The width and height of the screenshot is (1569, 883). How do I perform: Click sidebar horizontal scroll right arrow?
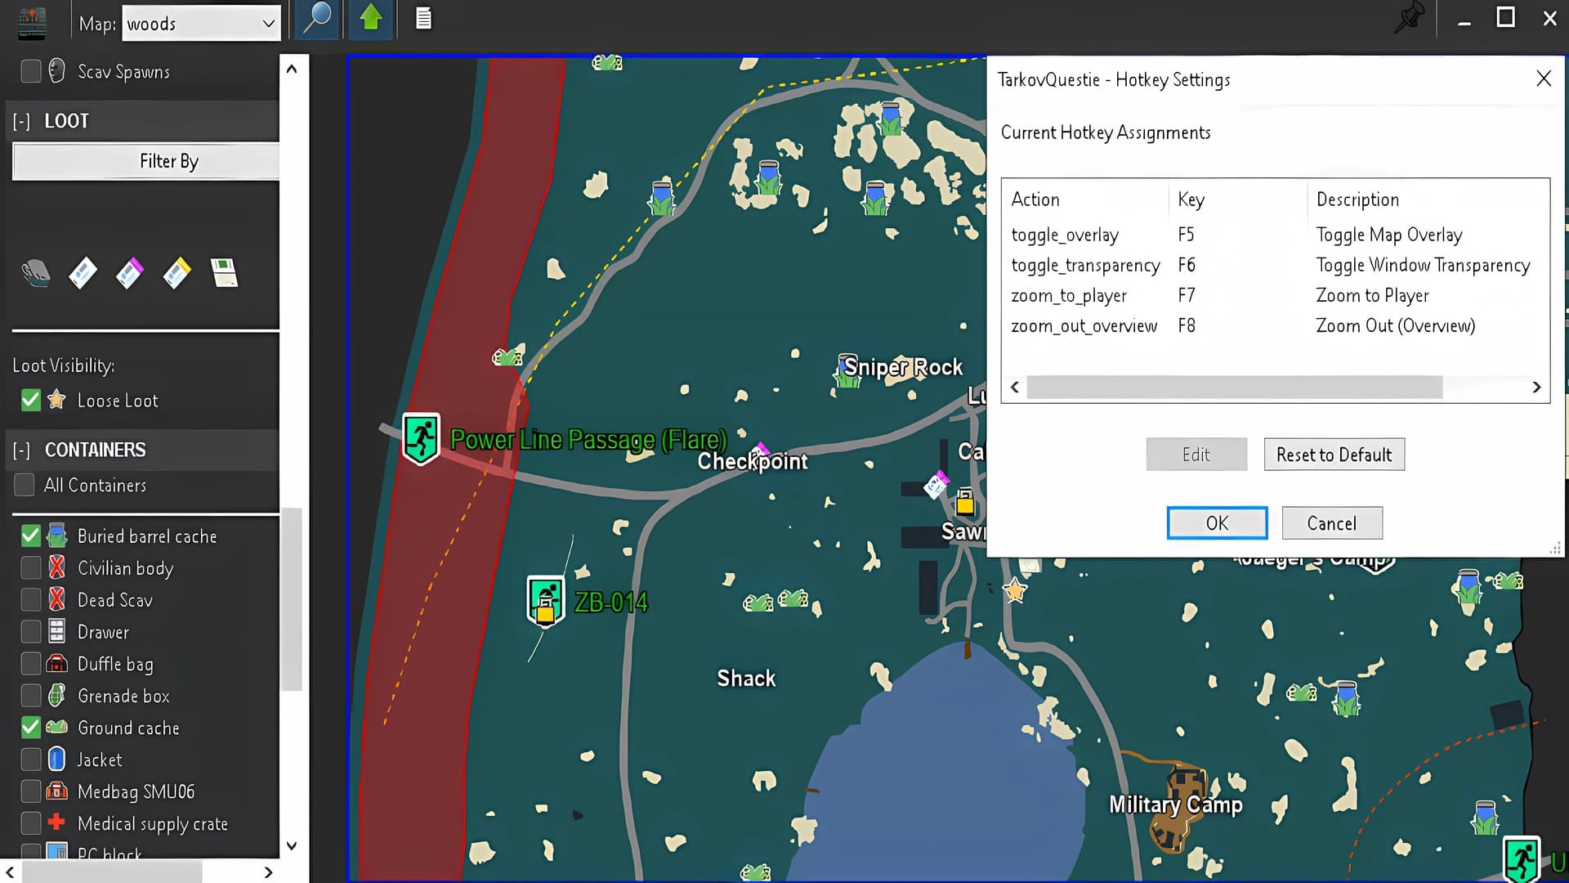[268, 872]
